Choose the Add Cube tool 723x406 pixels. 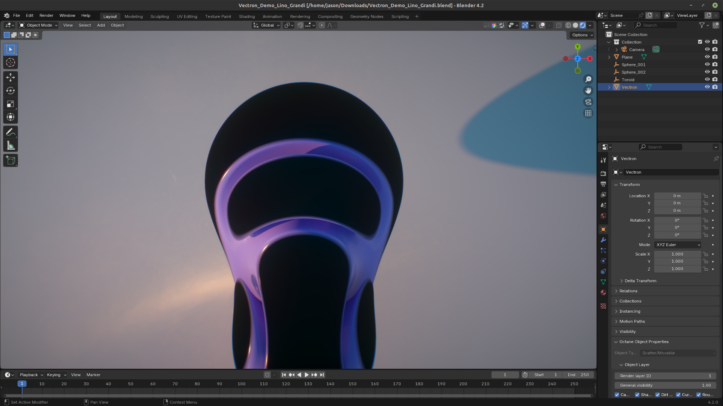(11, 161)
